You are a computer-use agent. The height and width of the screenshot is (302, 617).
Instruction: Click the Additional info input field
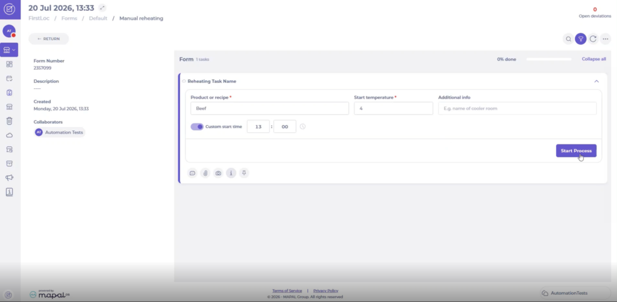coord(517,108)
